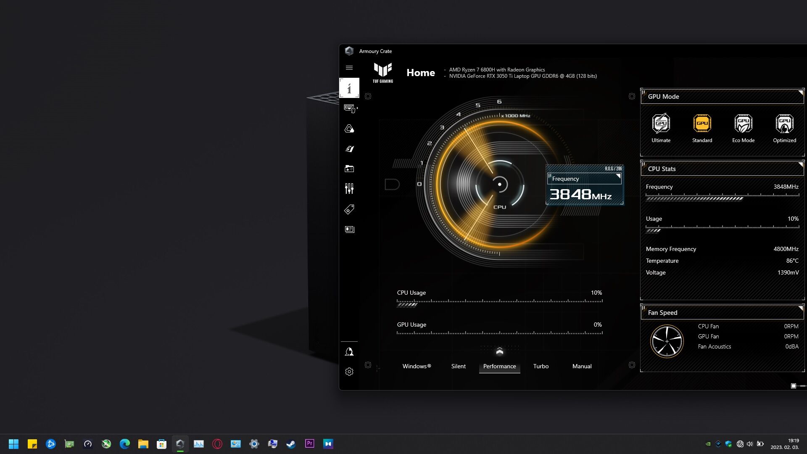Select Optimized GPU mode
807x454 pixels.
[785, 128]
